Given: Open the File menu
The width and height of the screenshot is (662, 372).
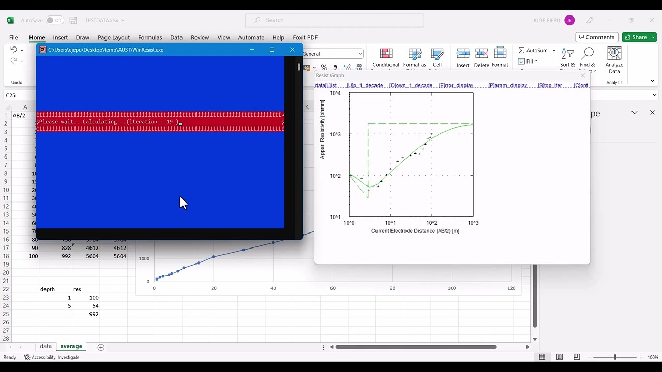Looking at the screenshot, I should click(13, 37).
